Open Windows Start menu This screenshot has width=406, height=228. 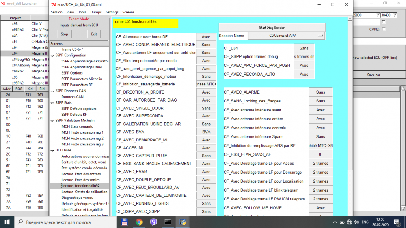7,222
